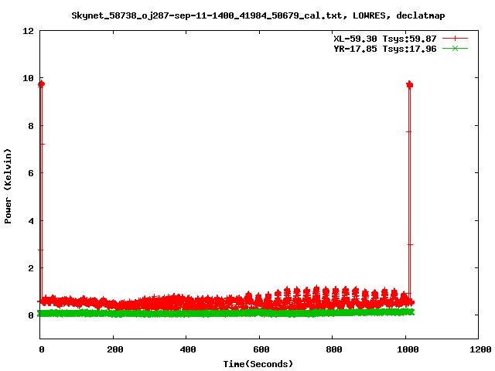The image size is (495, 371).
Task: Click the plot title Skynet_58738_oj287 text
Action: point(258,15)
